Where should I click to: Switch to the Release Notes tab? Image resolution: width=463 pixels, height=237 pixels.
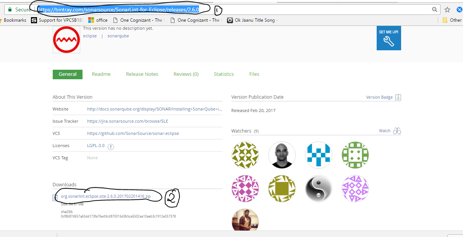coord(142,74)
